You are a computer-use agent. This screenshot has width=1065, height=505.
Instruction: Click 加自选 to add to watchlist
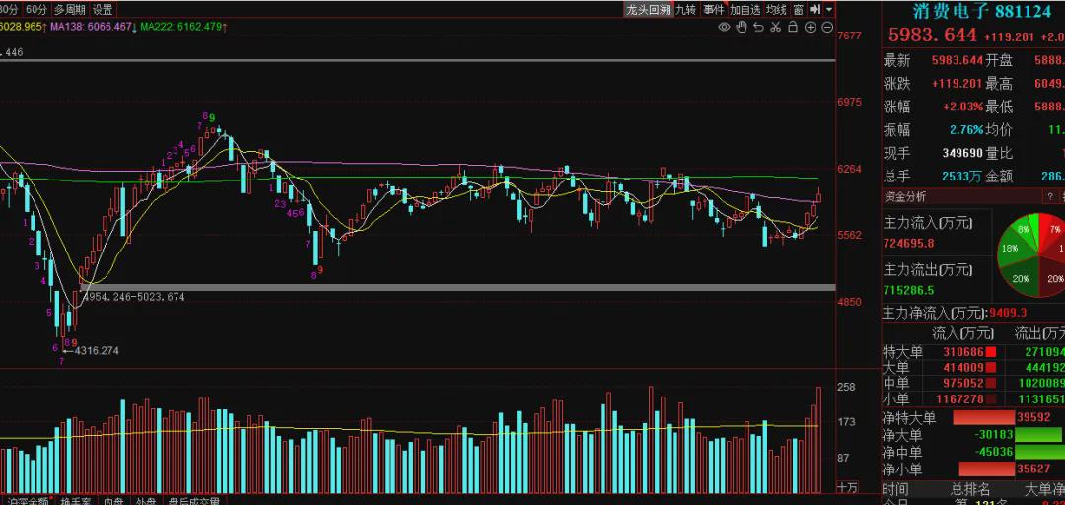[745, 10]
